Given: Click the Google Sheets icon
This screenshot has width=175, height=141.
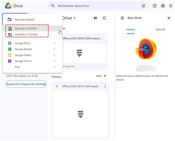Looking at the screenshot, I should coord(10,49).
